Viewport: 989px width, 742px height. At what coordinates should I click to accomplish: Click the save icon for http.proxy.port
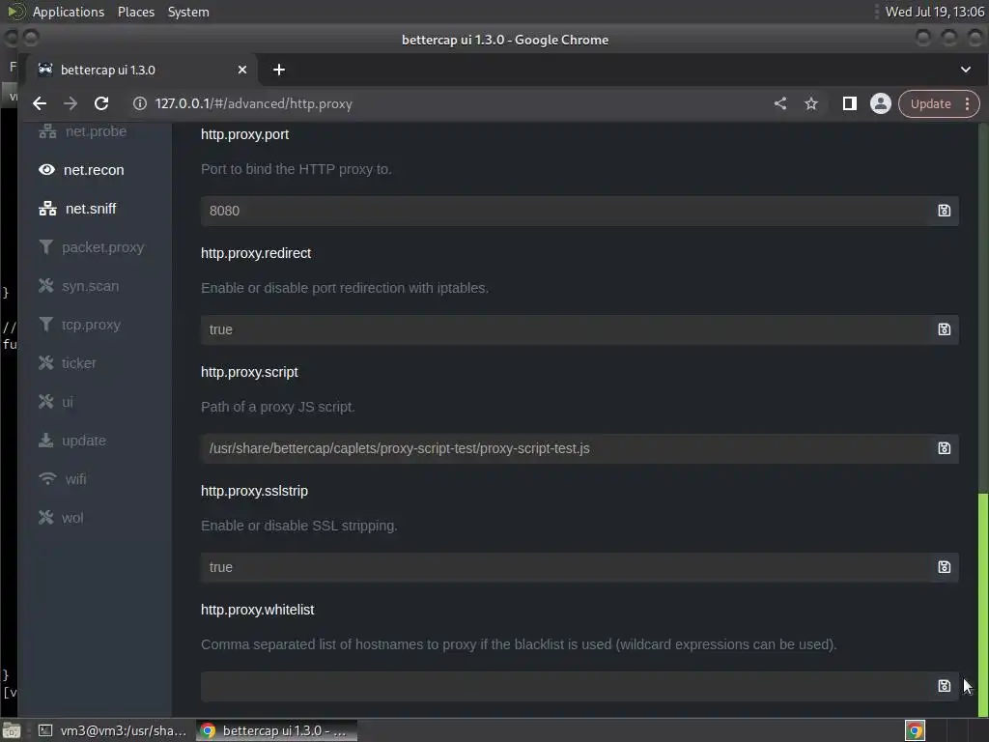click(944, 211)
